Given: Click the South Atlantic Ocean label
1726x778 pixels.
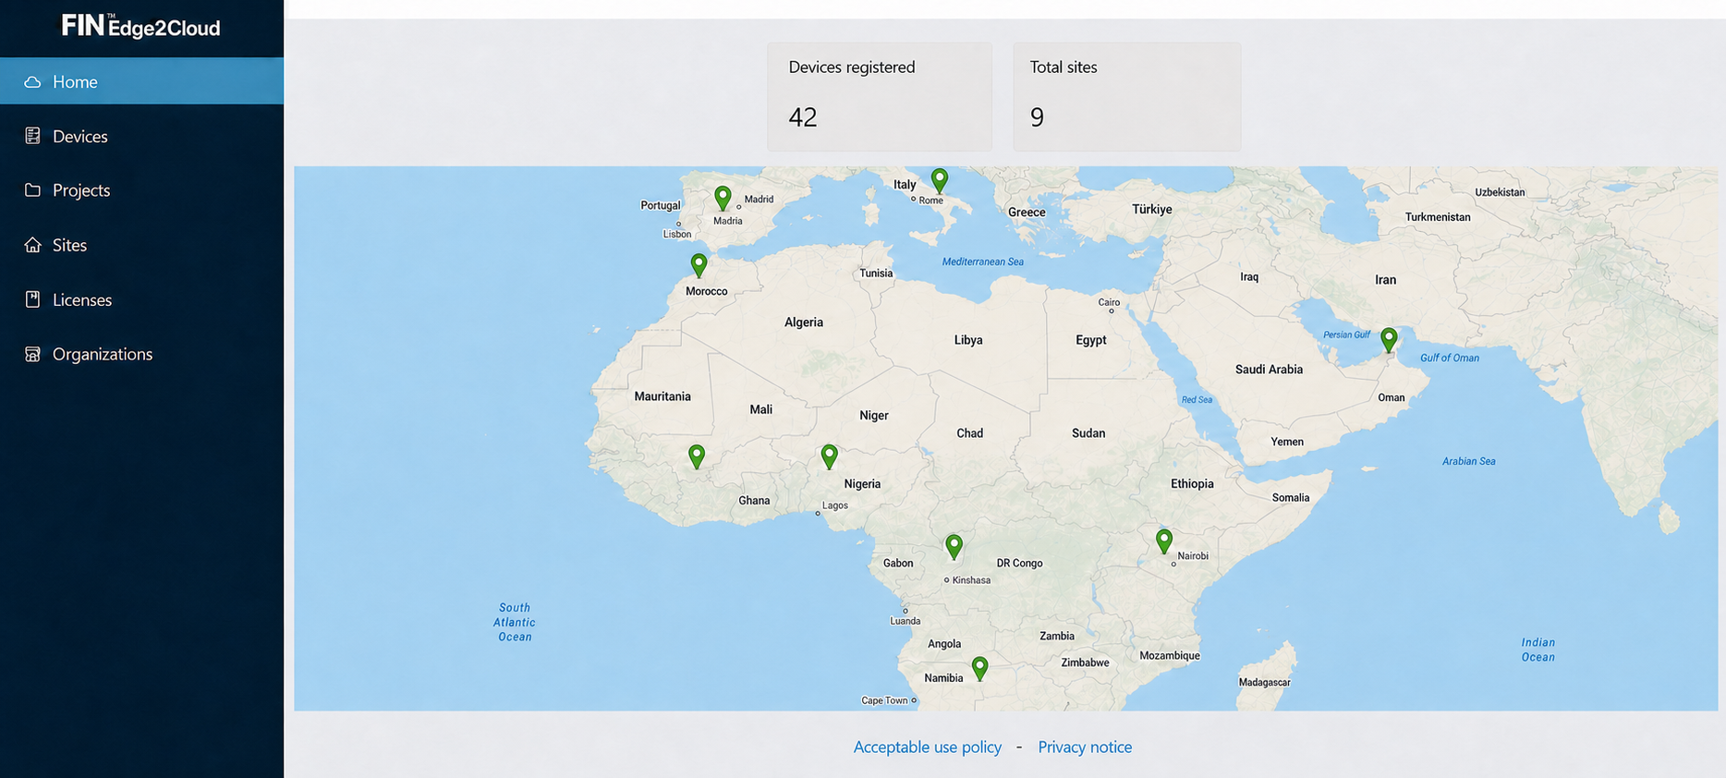Looking at the screenshot, I should [515, 622].
